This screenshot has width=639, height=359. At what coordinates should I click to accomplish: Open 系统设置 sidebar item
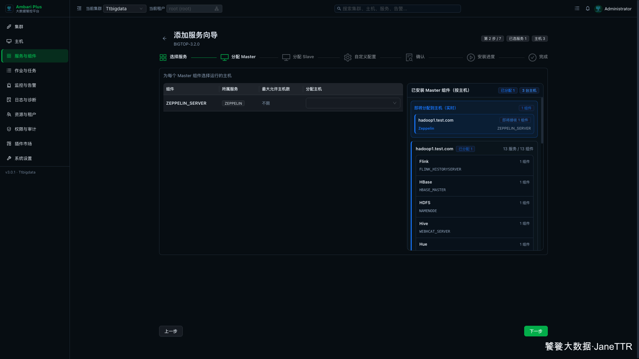point(35,158)
